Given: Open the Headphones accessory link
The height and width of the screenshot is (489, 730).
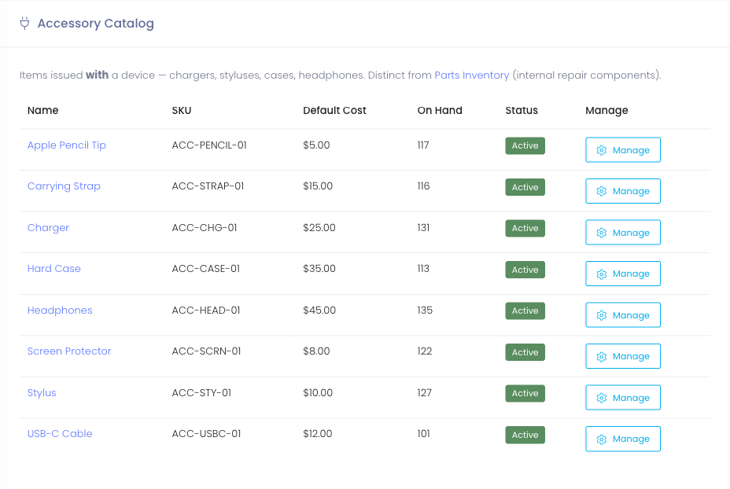Looking at the screenshot, I should [x=60, y=311].
